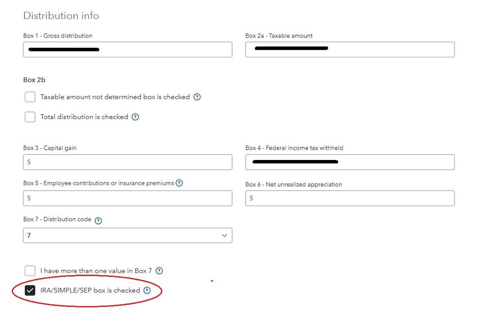
Task: Open help icon next to IRA/SIMPLE/SEP box
Action: [x=147, y=290]
